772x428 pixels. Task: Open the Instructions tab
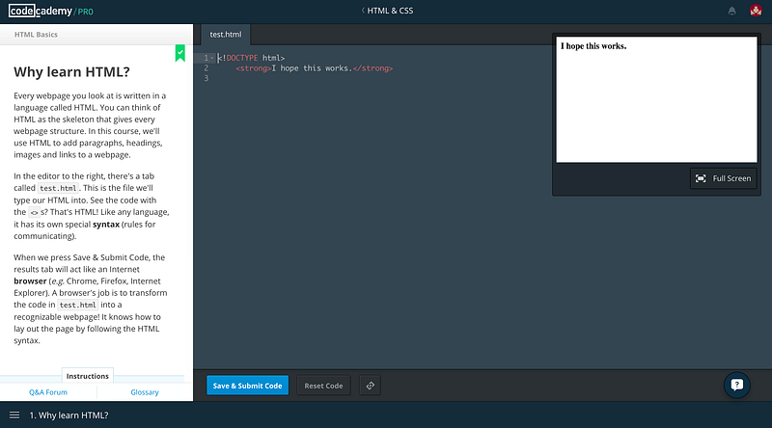(88, 376)
